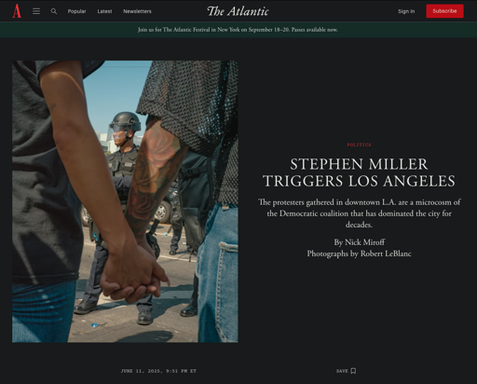Viewport: 477px width, 384px height.
Task: Open search via magnifying glass icon
Action: pos(54,11)
